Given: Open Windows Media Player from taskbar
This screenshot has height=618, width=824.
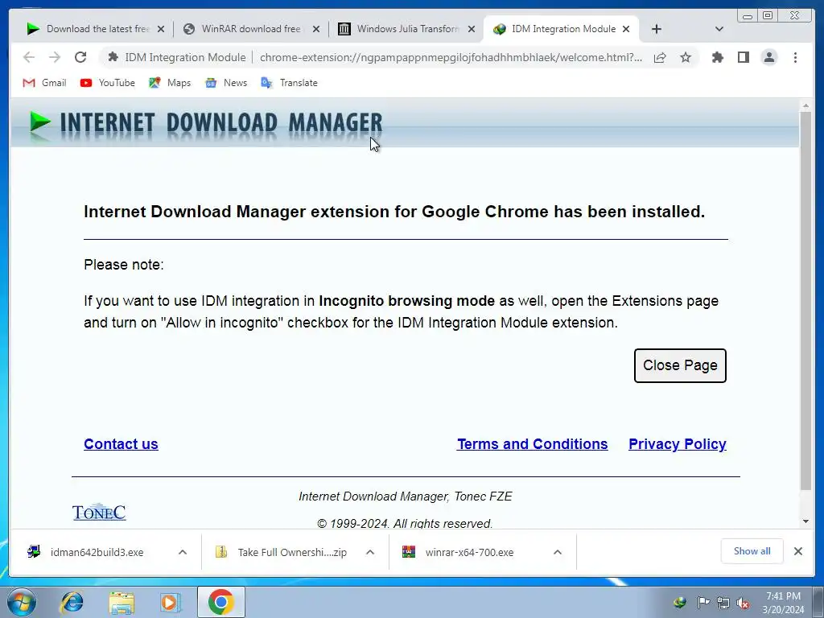Looking at the screenshot, I should coord(171,603).
